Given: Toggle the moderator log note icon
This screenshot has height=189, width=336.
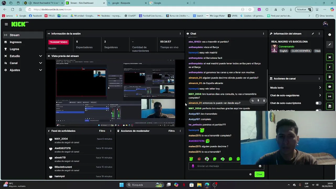Looking at the screenshot, I should tap(330, 77).
